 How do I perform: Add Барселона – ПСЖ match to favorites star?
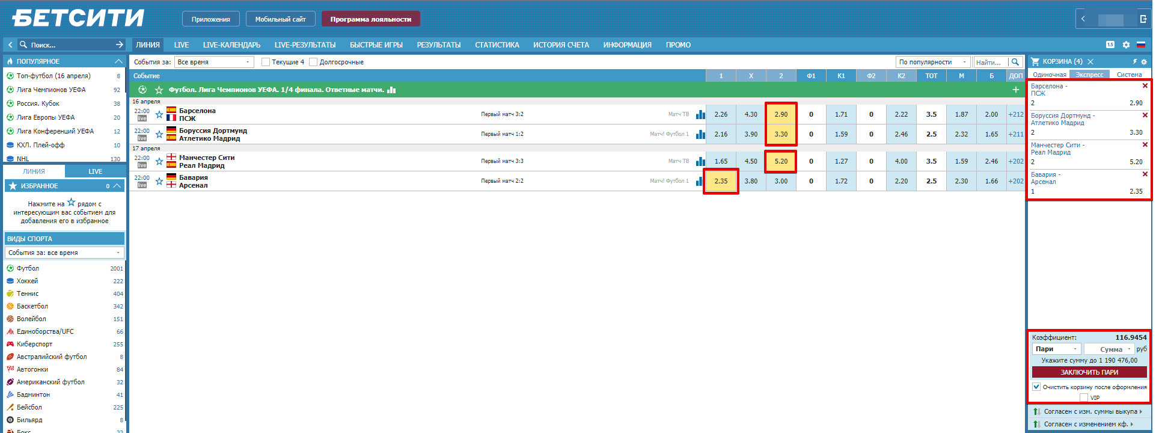coord(159,114)
